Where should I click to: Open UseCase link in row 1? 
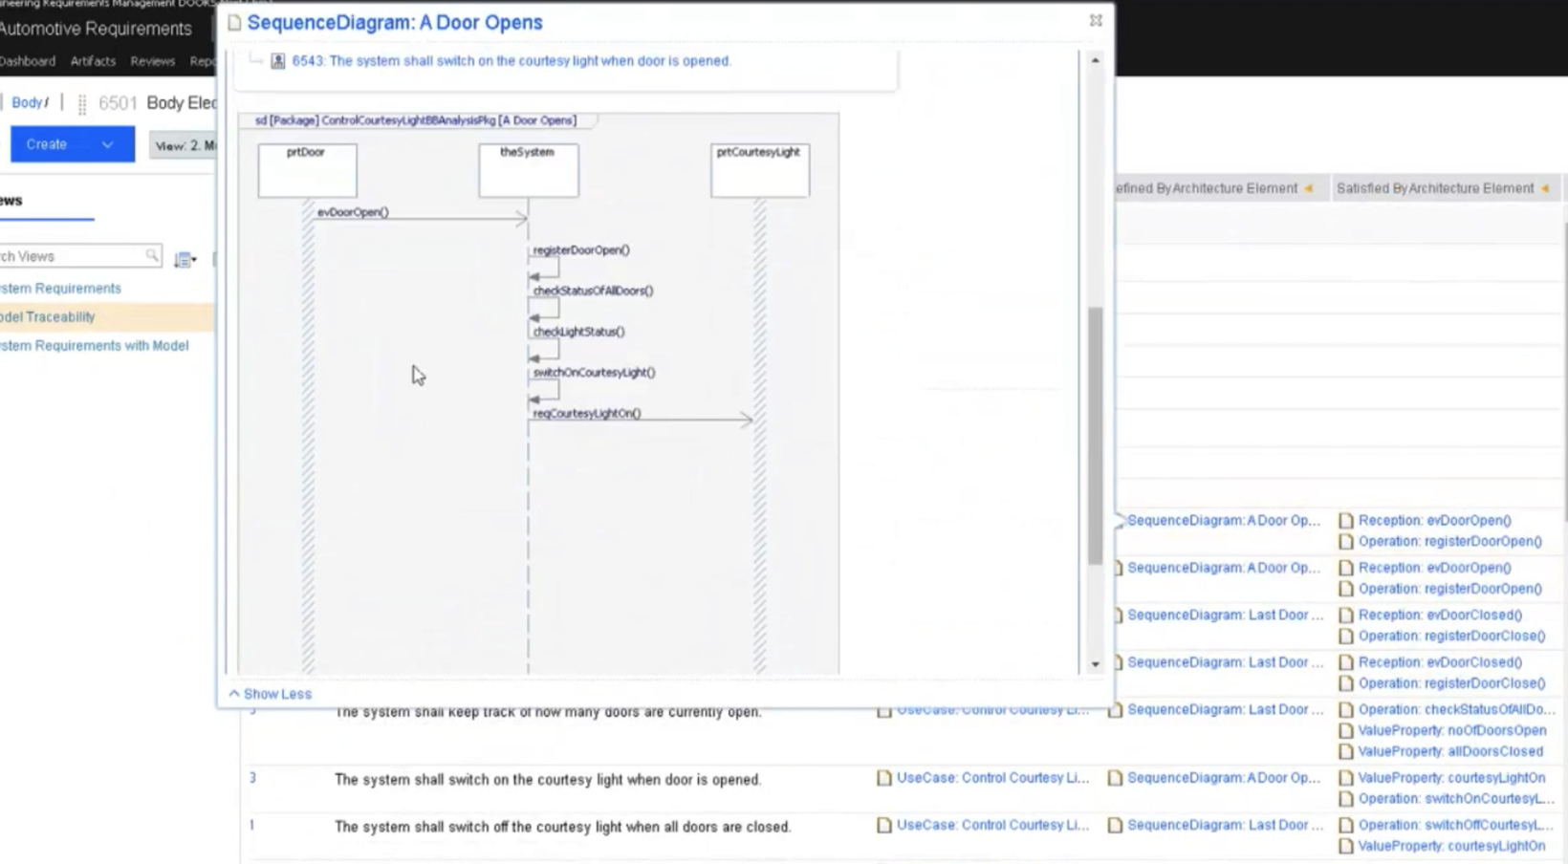click(x=992, y=825)
